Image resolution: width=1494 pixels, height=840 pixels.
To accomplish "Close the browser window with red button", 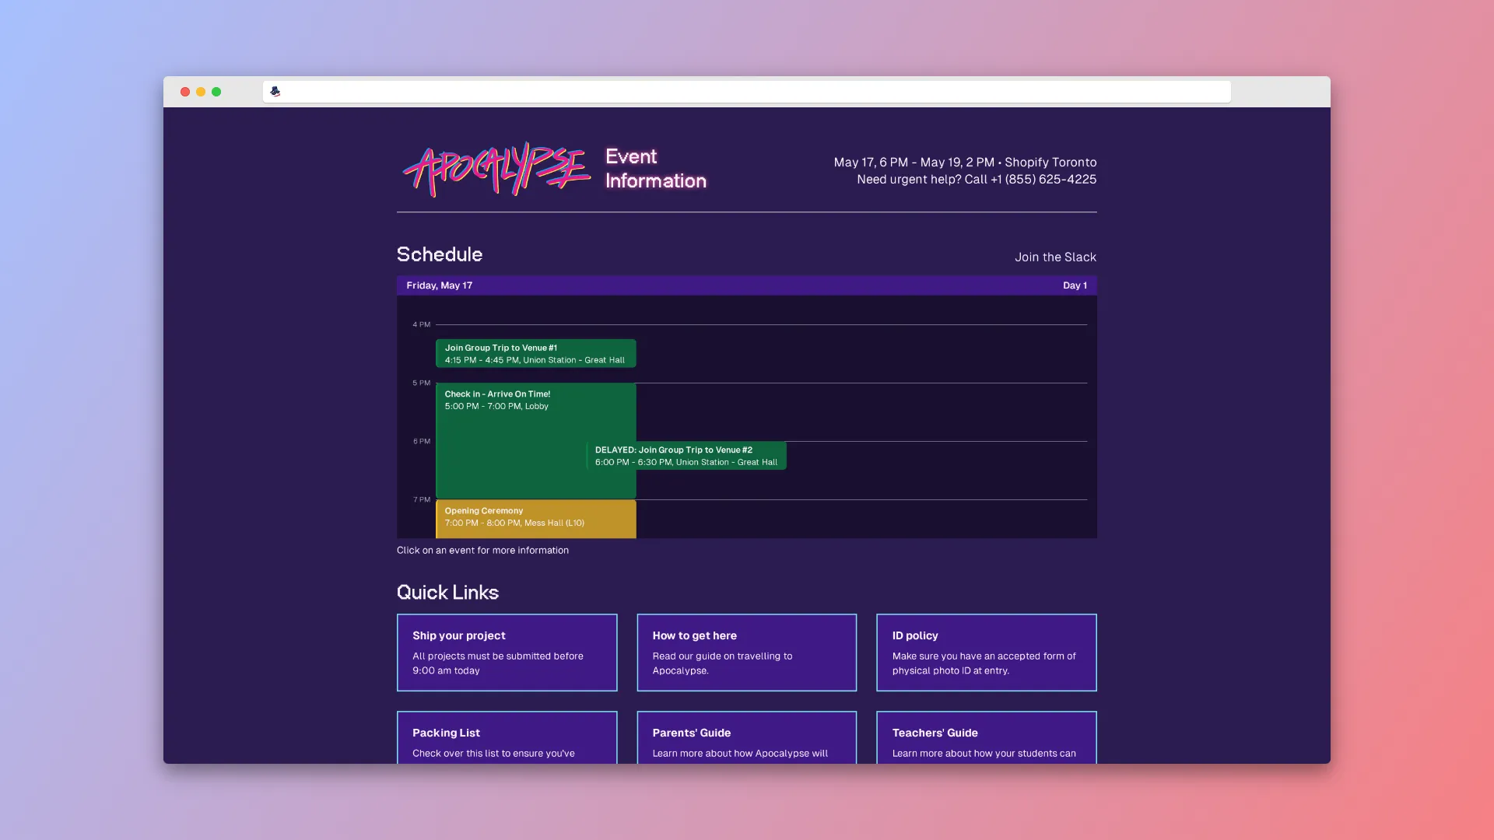I will point(185,92).
